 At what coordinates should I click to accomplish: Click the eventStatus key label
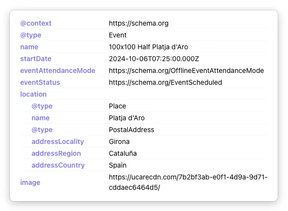[x=40, y=82]
